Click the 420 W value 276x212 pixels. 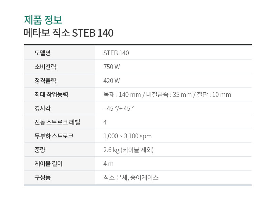(x=111, y=81)
